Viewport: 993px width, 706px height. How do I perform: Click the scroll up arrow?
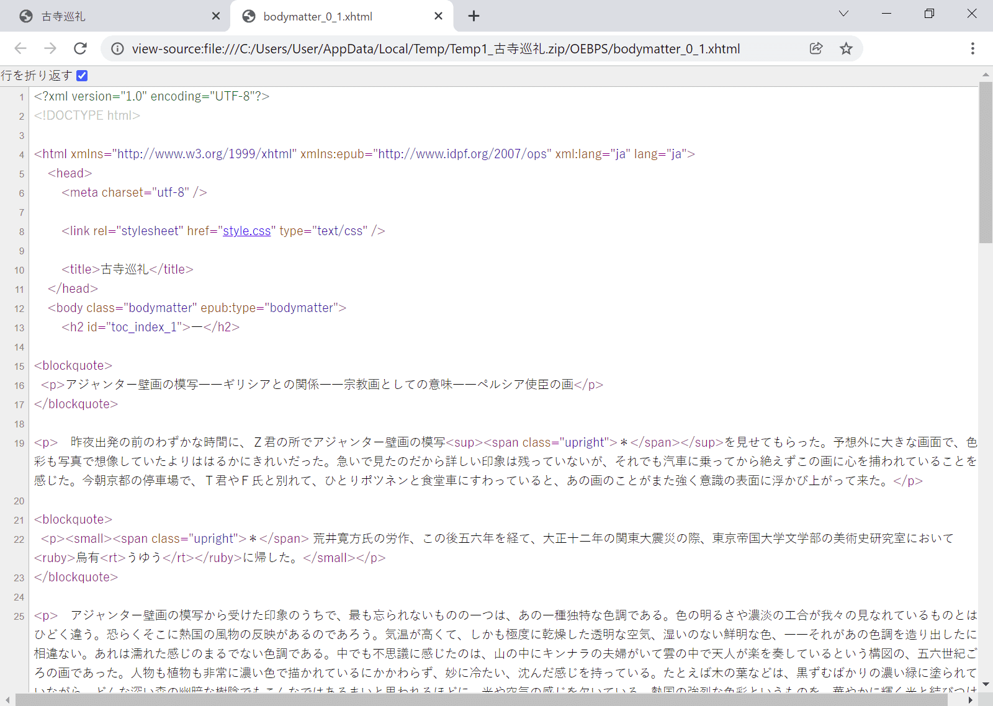(x=986, y=74)
